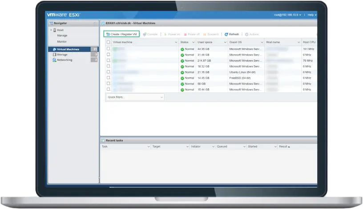Viewport: 363px width, 209px height.
Task: Click the Host CPU column header
Action: tap(309, 42)
